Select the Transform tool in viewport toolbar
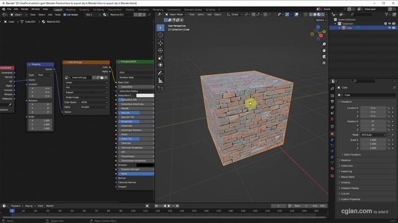Viewport: 398px width, 223px height. 160,65
